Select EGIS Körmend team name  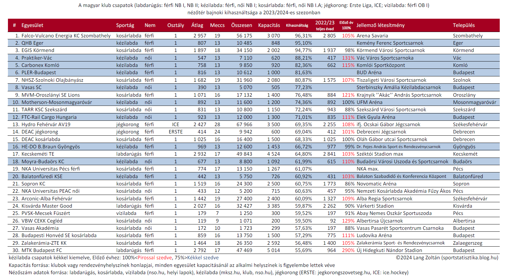[38, 50]
